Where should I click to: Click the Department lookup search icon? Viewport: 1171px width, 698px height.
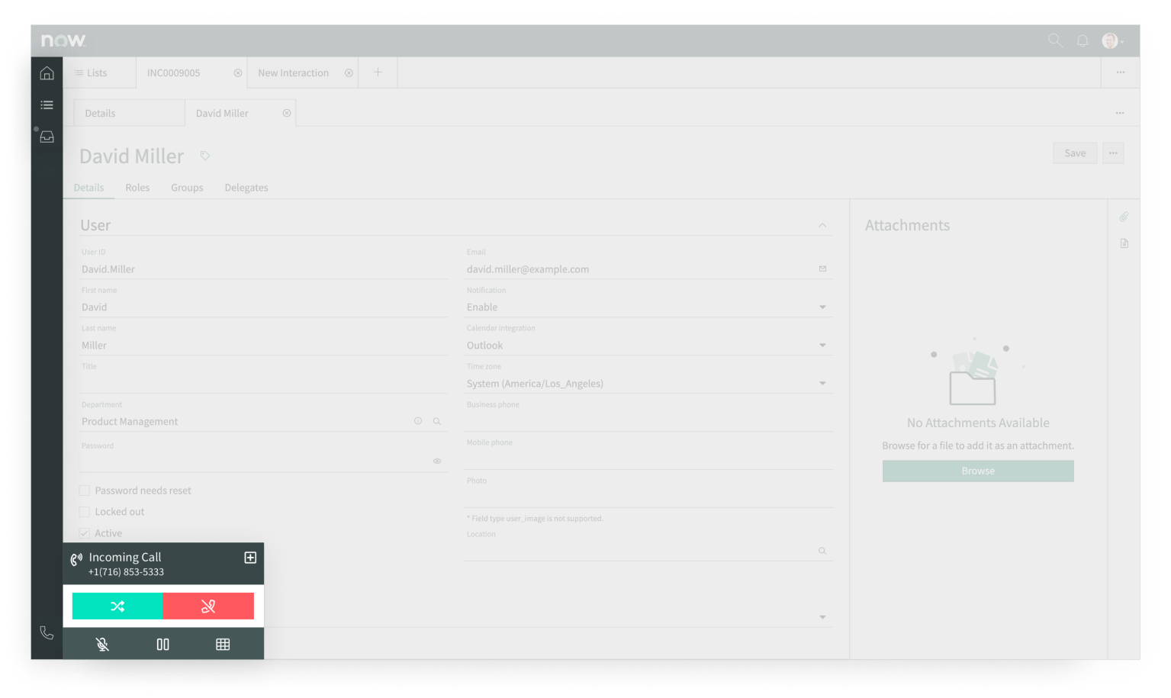(437, 421)
